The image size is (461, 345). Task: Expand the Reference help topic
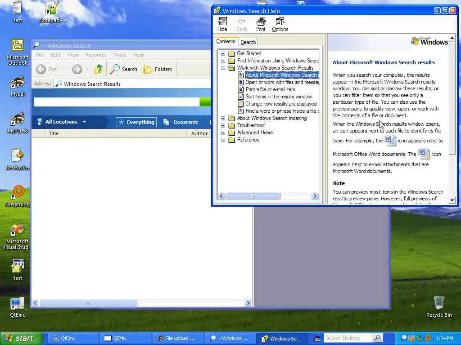point(223,140)
